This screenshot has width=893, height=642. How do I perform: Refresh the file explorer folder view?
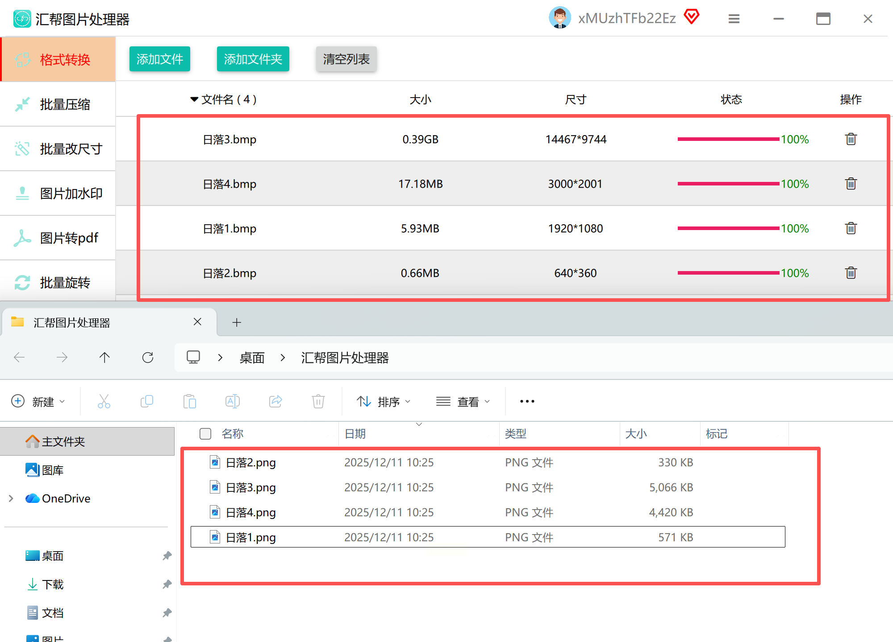148,357
